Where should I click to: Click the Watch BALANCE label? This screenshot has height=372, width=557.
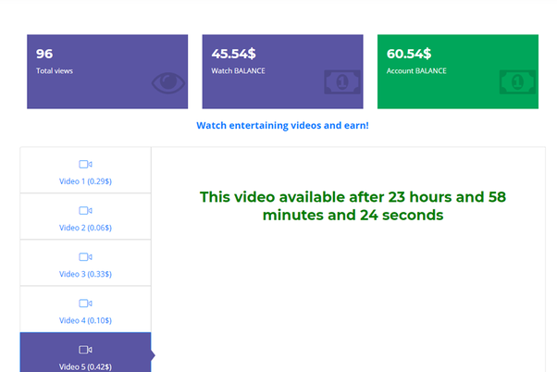(x=238, y=70)
